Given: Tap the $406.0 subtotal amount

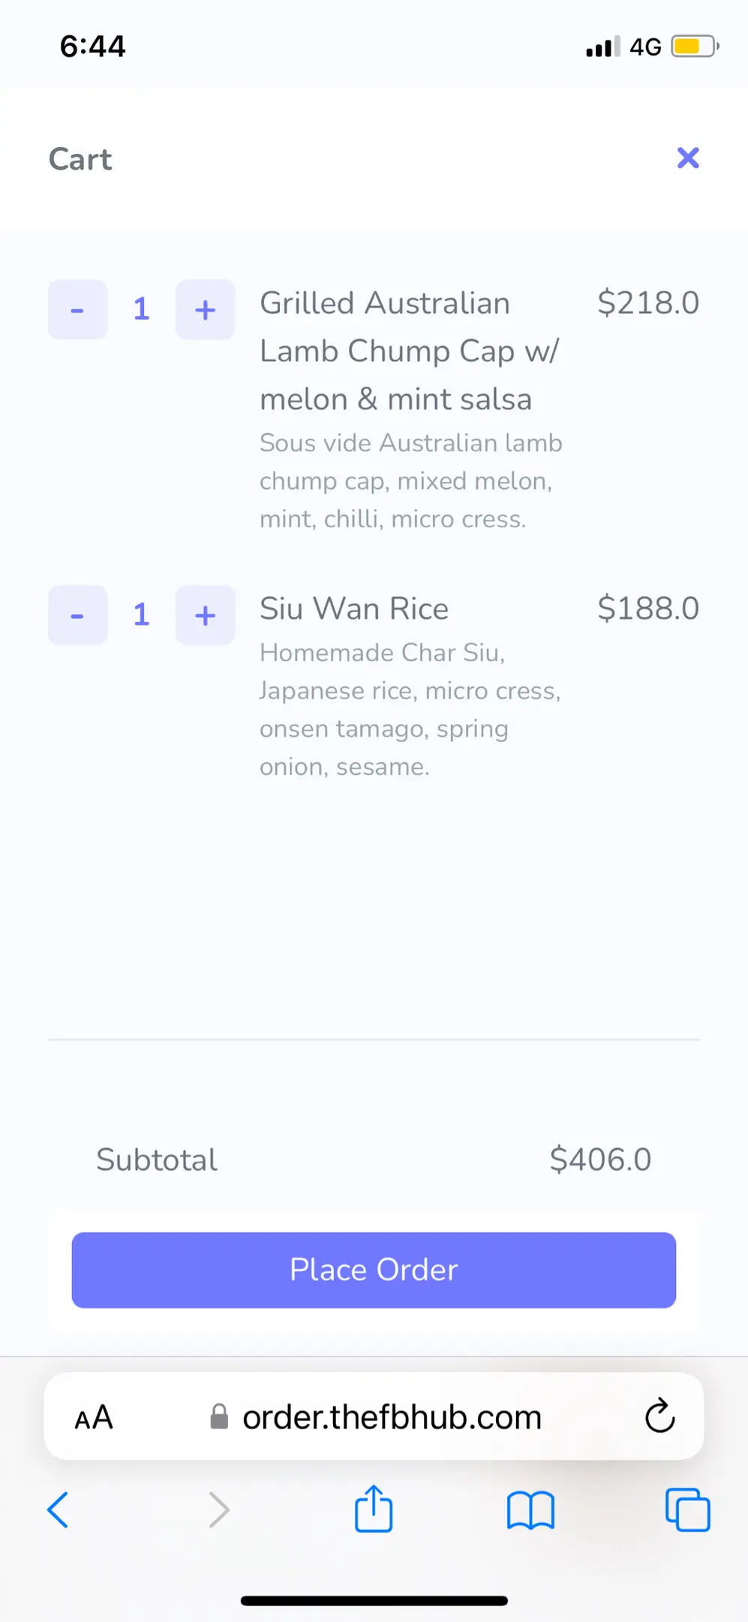Looking at the screenshot, I should pos(600,1159).
